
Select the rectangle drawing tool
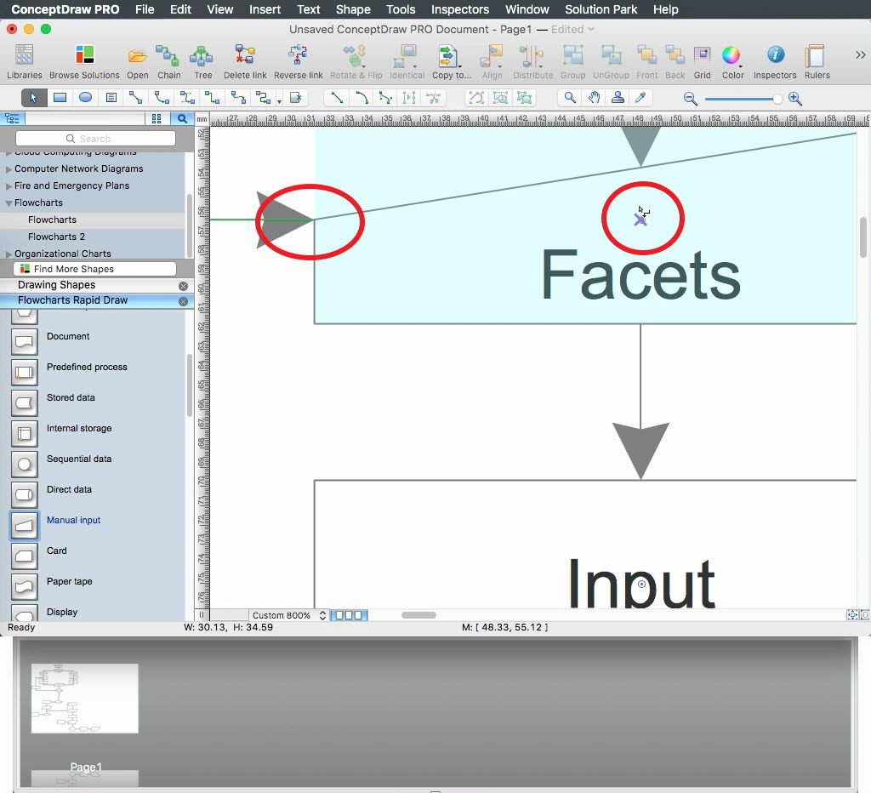point(60,98)
